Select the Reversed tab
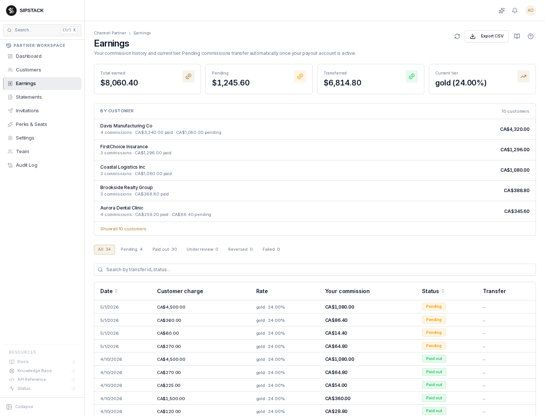This screenshot has height=416, width=545. [x=240, y=250]
